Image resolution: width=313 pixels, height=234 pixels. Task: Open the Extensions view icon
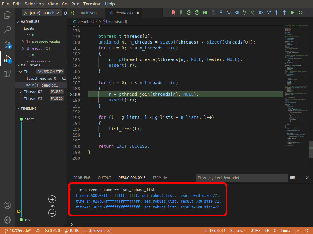tap(7, 73)
